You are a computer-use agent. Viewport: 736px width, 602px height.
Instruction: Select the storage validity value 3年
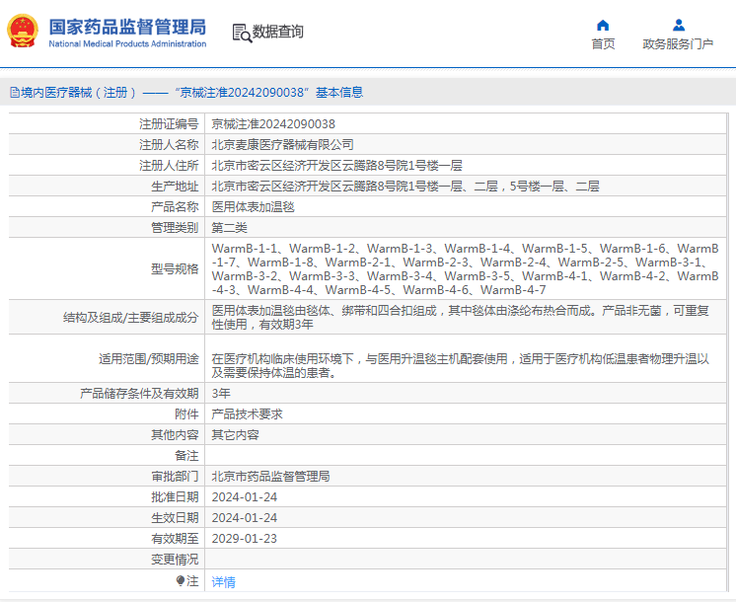(x=221, y=394)
